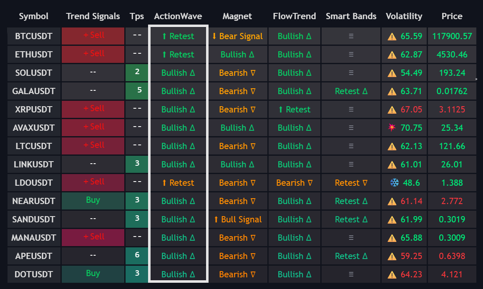Click the BTCUSDT price 117900.57
Screen dimensions: 483x289
452,36
